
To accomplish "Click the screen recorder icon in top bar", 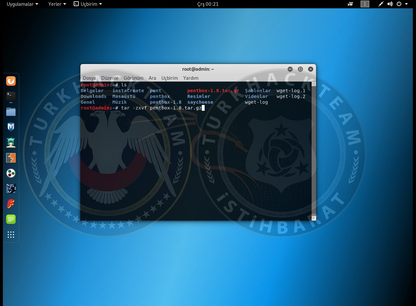I will tap(350, 4).
